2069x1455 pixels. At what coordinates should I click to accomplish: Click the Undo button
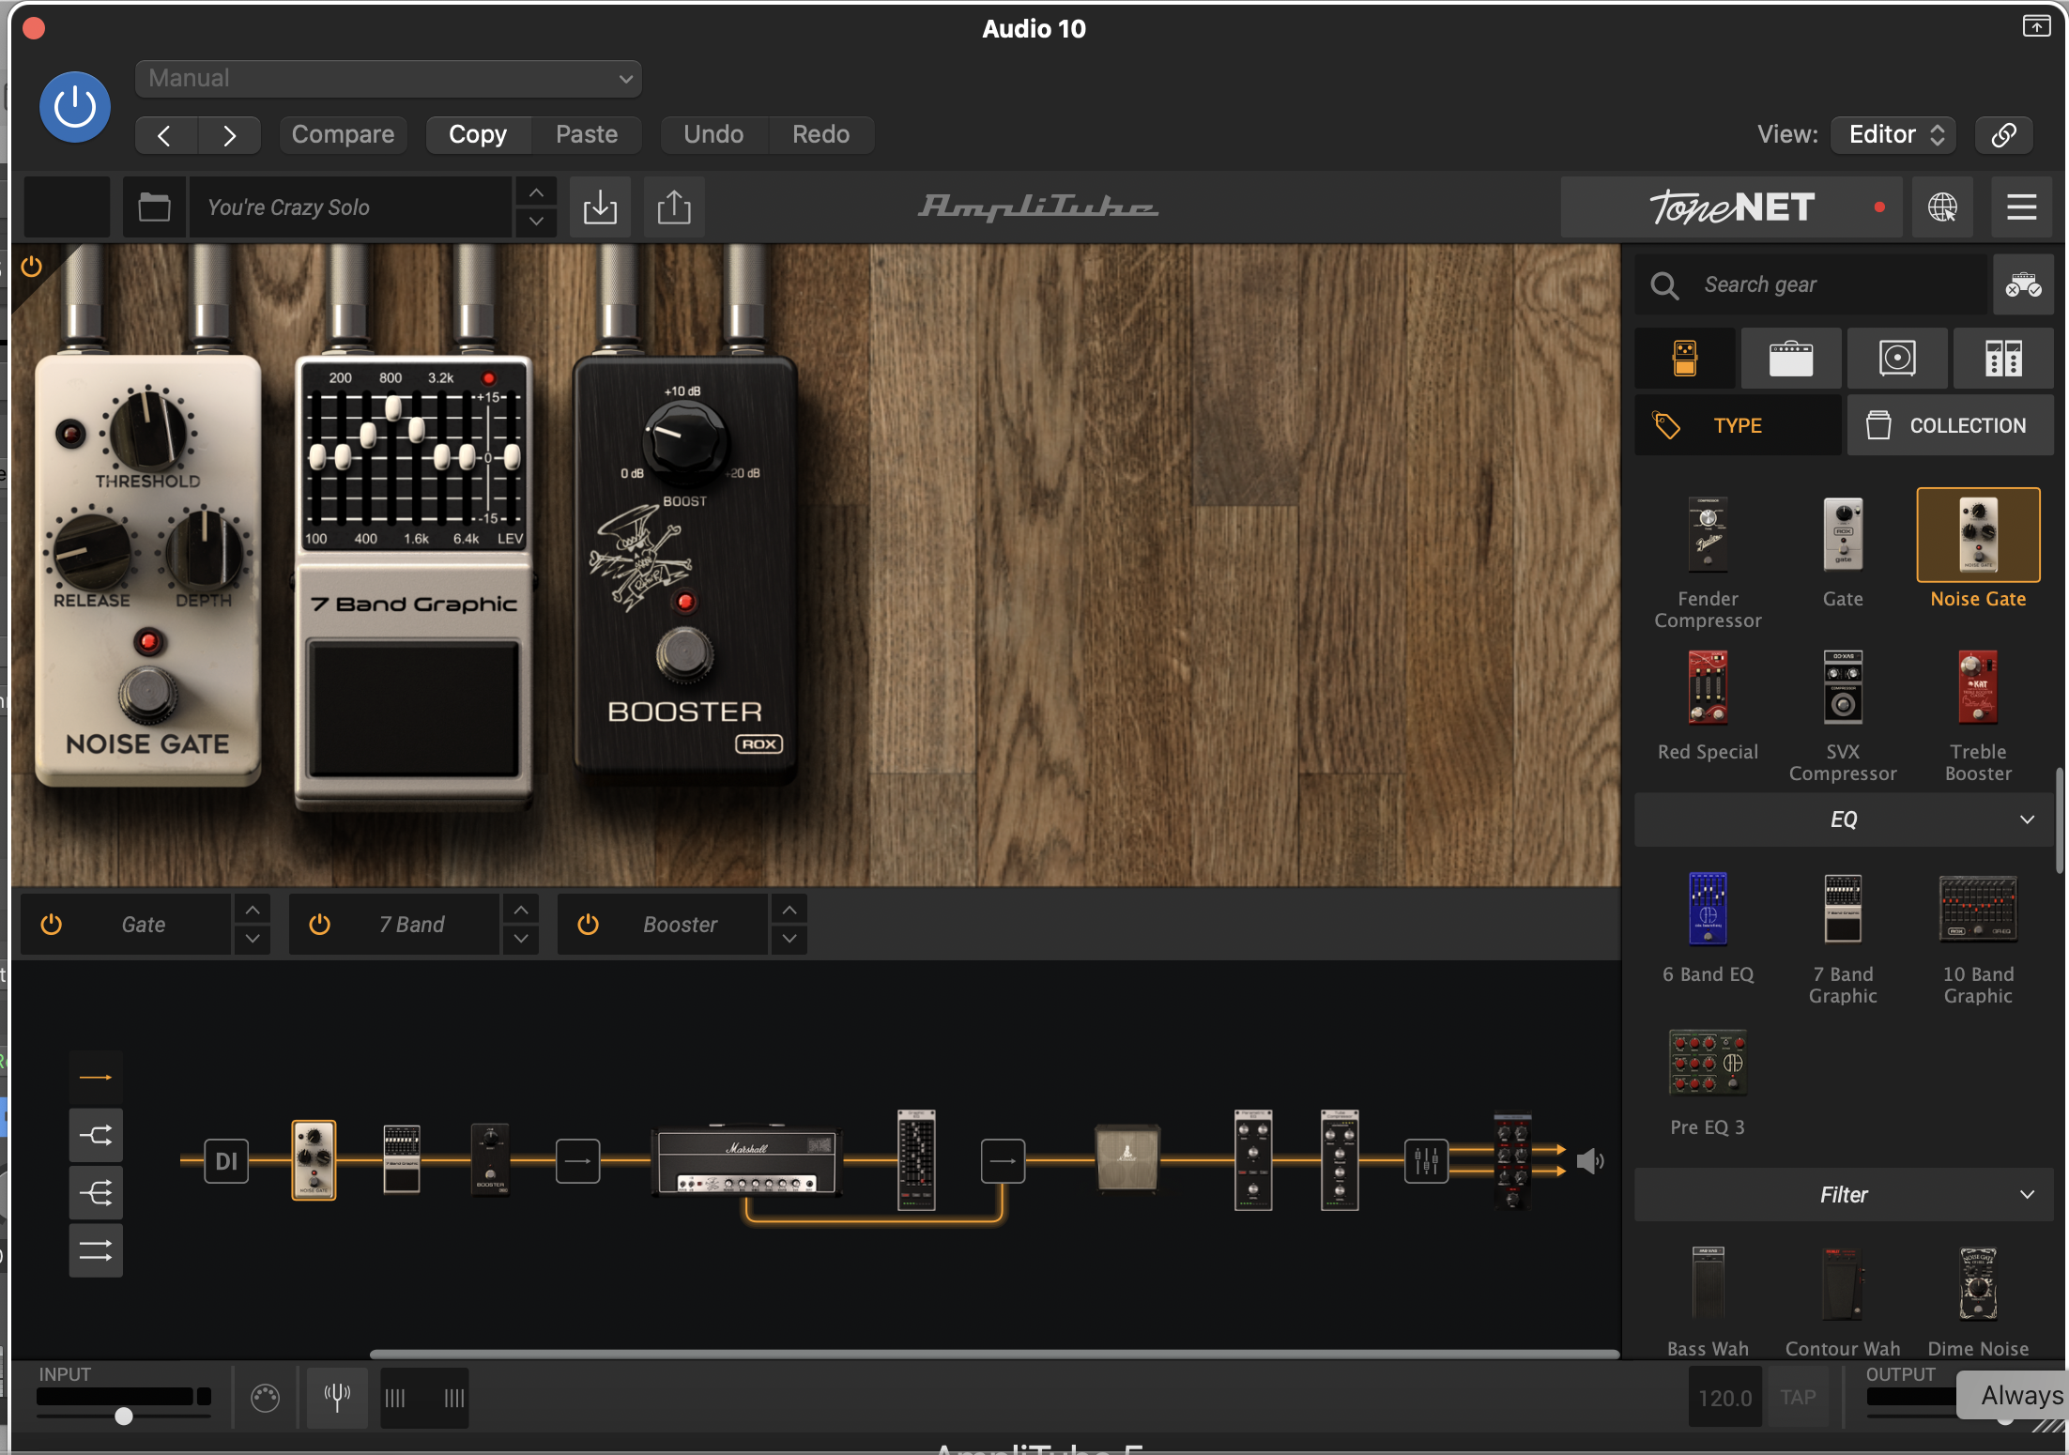point(713,135)
